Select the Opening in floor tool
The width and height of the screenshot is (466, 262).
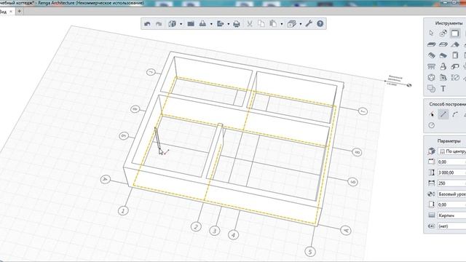(x=443, y=44)
